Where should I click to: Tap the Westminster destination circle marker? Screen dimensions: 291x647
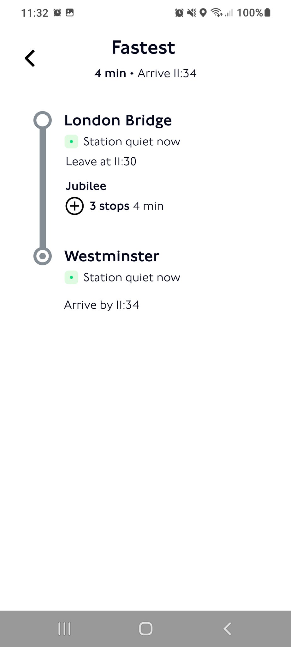(x=43, y=256)
